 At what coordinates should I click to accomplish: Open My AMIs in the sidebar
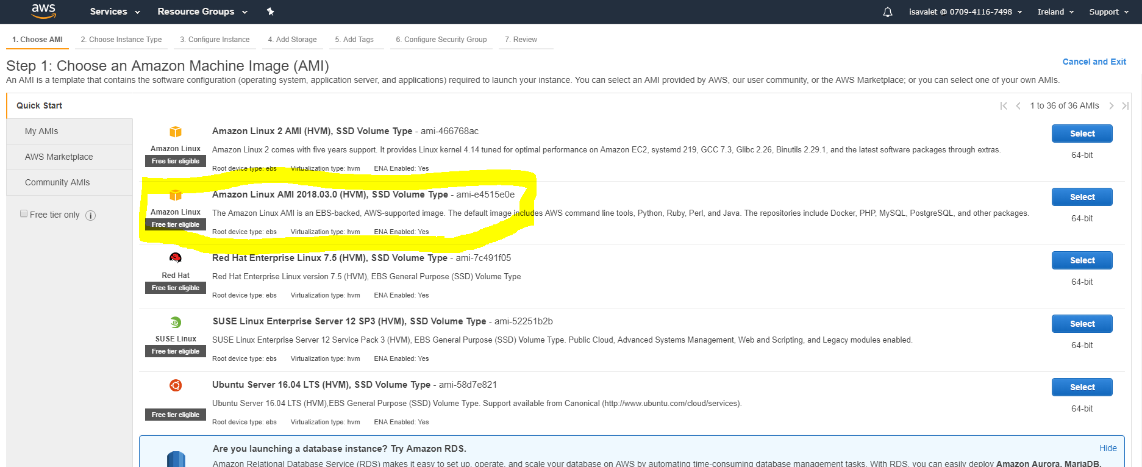coord(70,131)
